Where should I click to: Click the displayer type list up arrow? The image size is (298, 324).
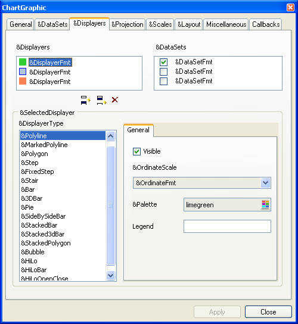tap(111, 136)
